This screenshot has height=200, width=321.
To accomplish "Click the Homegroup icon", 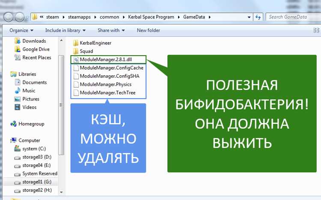I will [14, 124].
